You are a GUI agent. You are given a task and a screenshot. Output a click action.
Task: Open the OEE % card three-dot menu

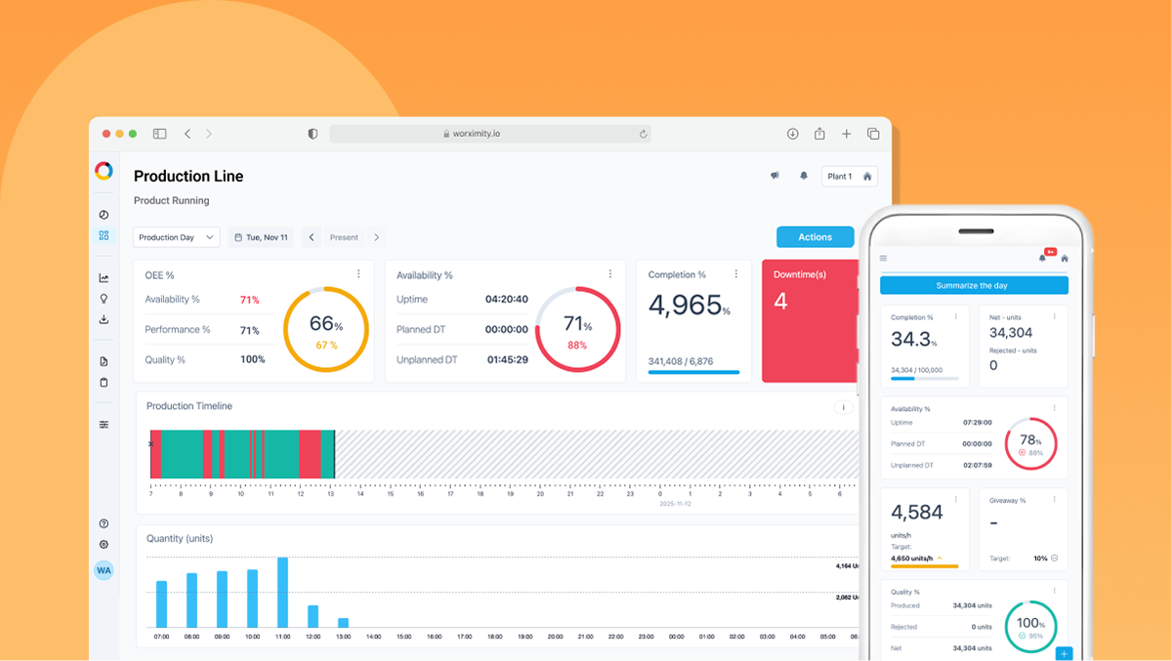[358, 274]
